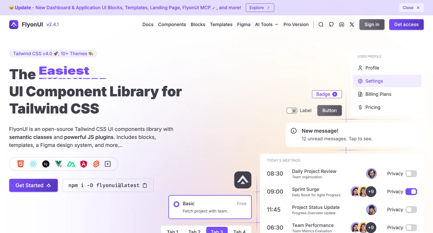Open the Discord icon link
The height and width of the screenshot is (233, 433).
tap(342, 25)
